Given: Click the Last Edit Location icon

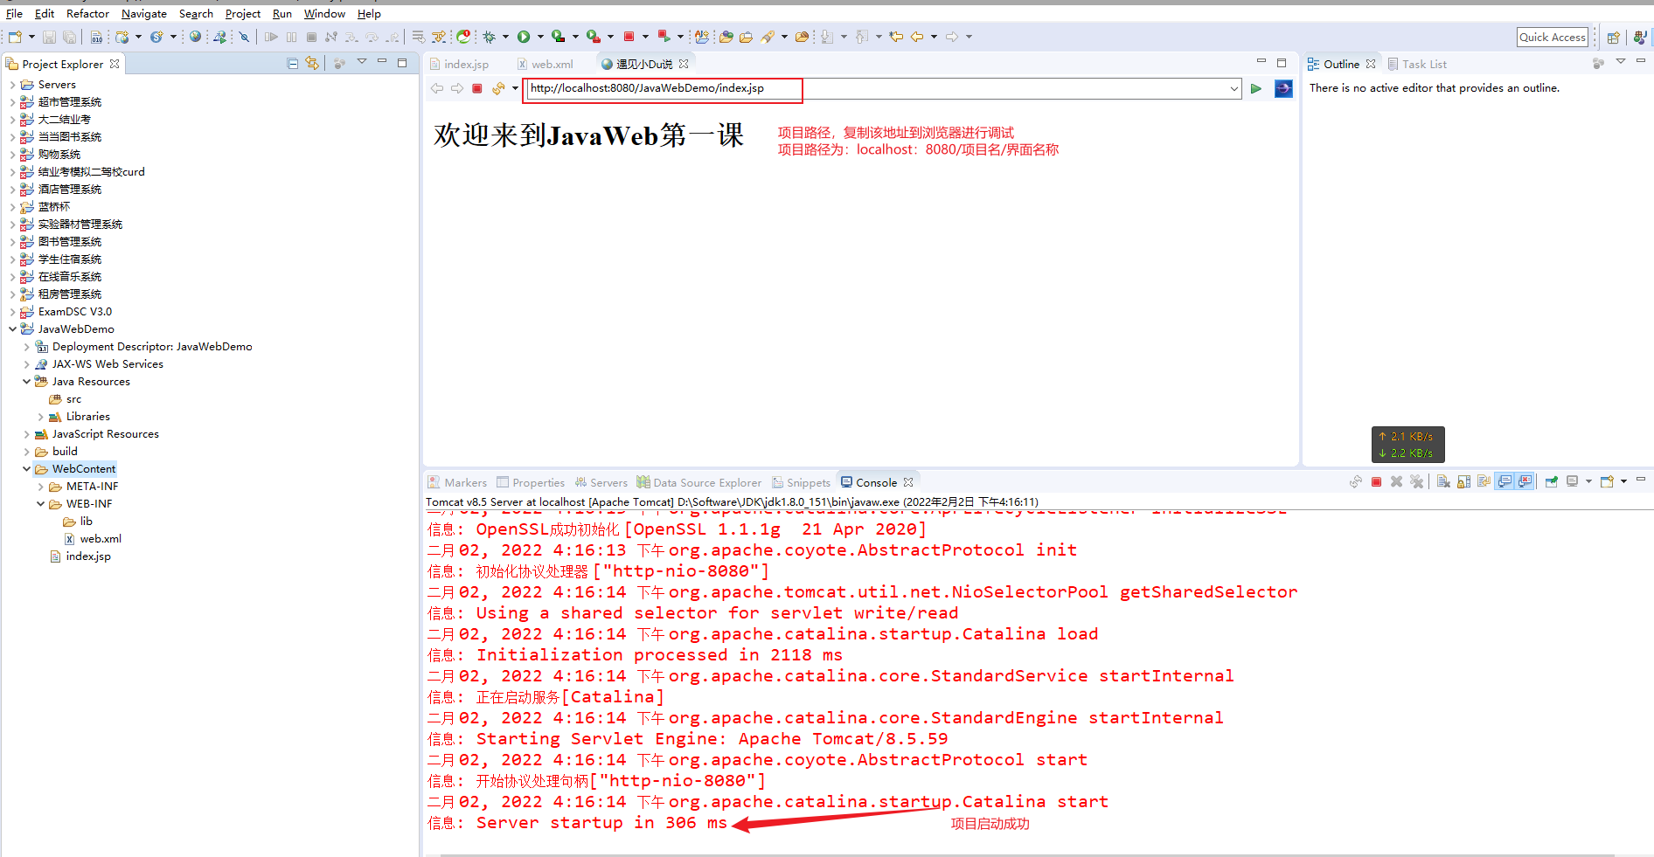Looking at the screenshot, I should pos(896,37).
